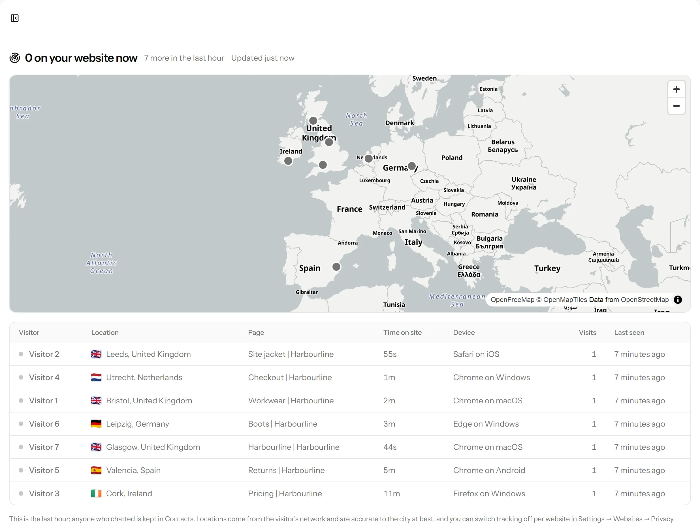Open Visitor 7's entry
700x528 pixels.
pyautogui.click(x=350, y=447)
